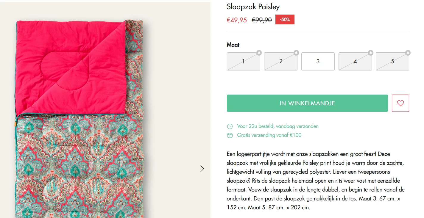Open the product title Slaapzak Paisley
This screenshot has width=424, height=218.
click(253, 6)
